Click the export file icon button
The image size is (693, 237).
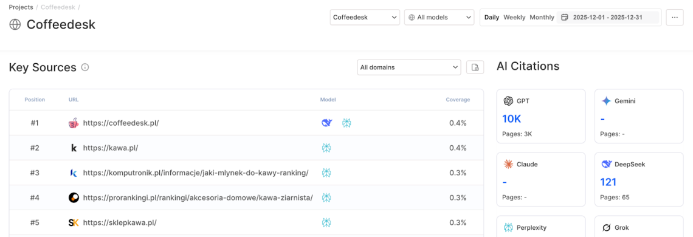475,67
